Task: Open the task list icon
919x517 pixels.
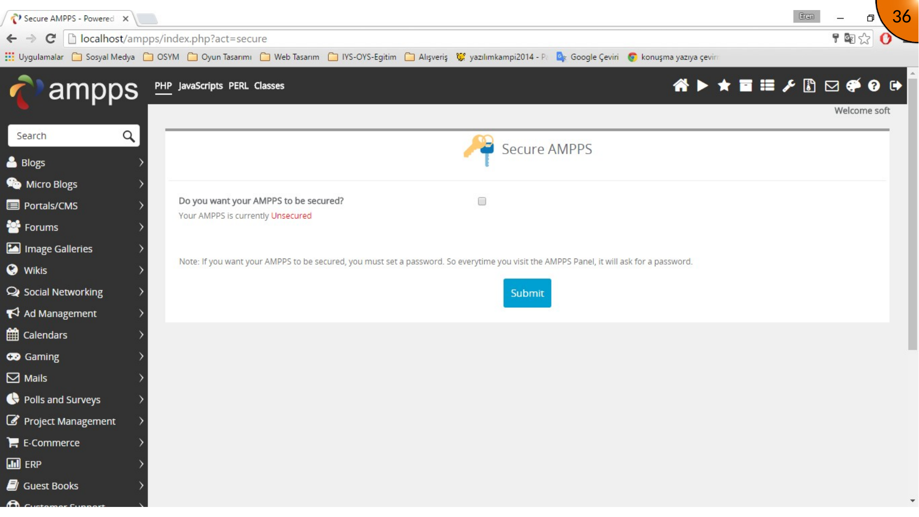Action: (767, 86)
